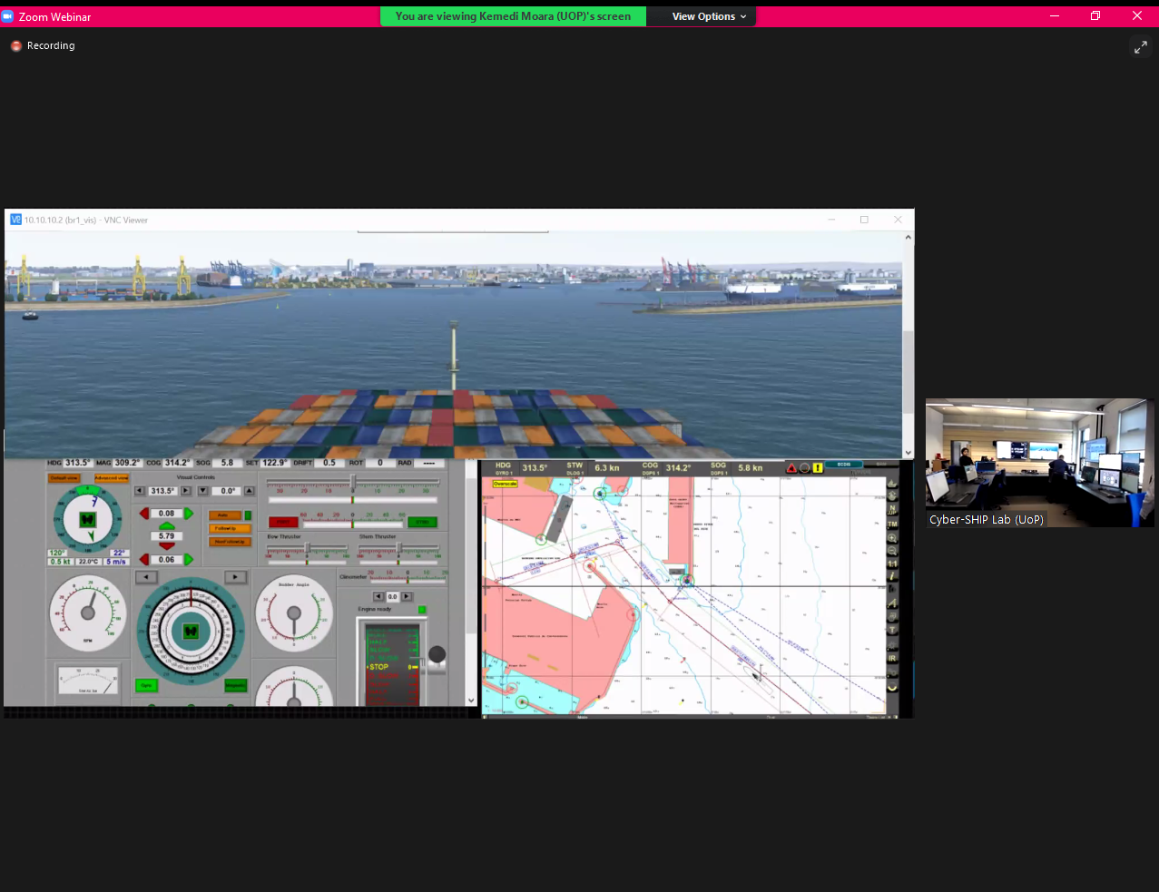1159x892 pixels.
Task: Click the zoom in magnifier on the chart toolbar
Action: [892, 538]
